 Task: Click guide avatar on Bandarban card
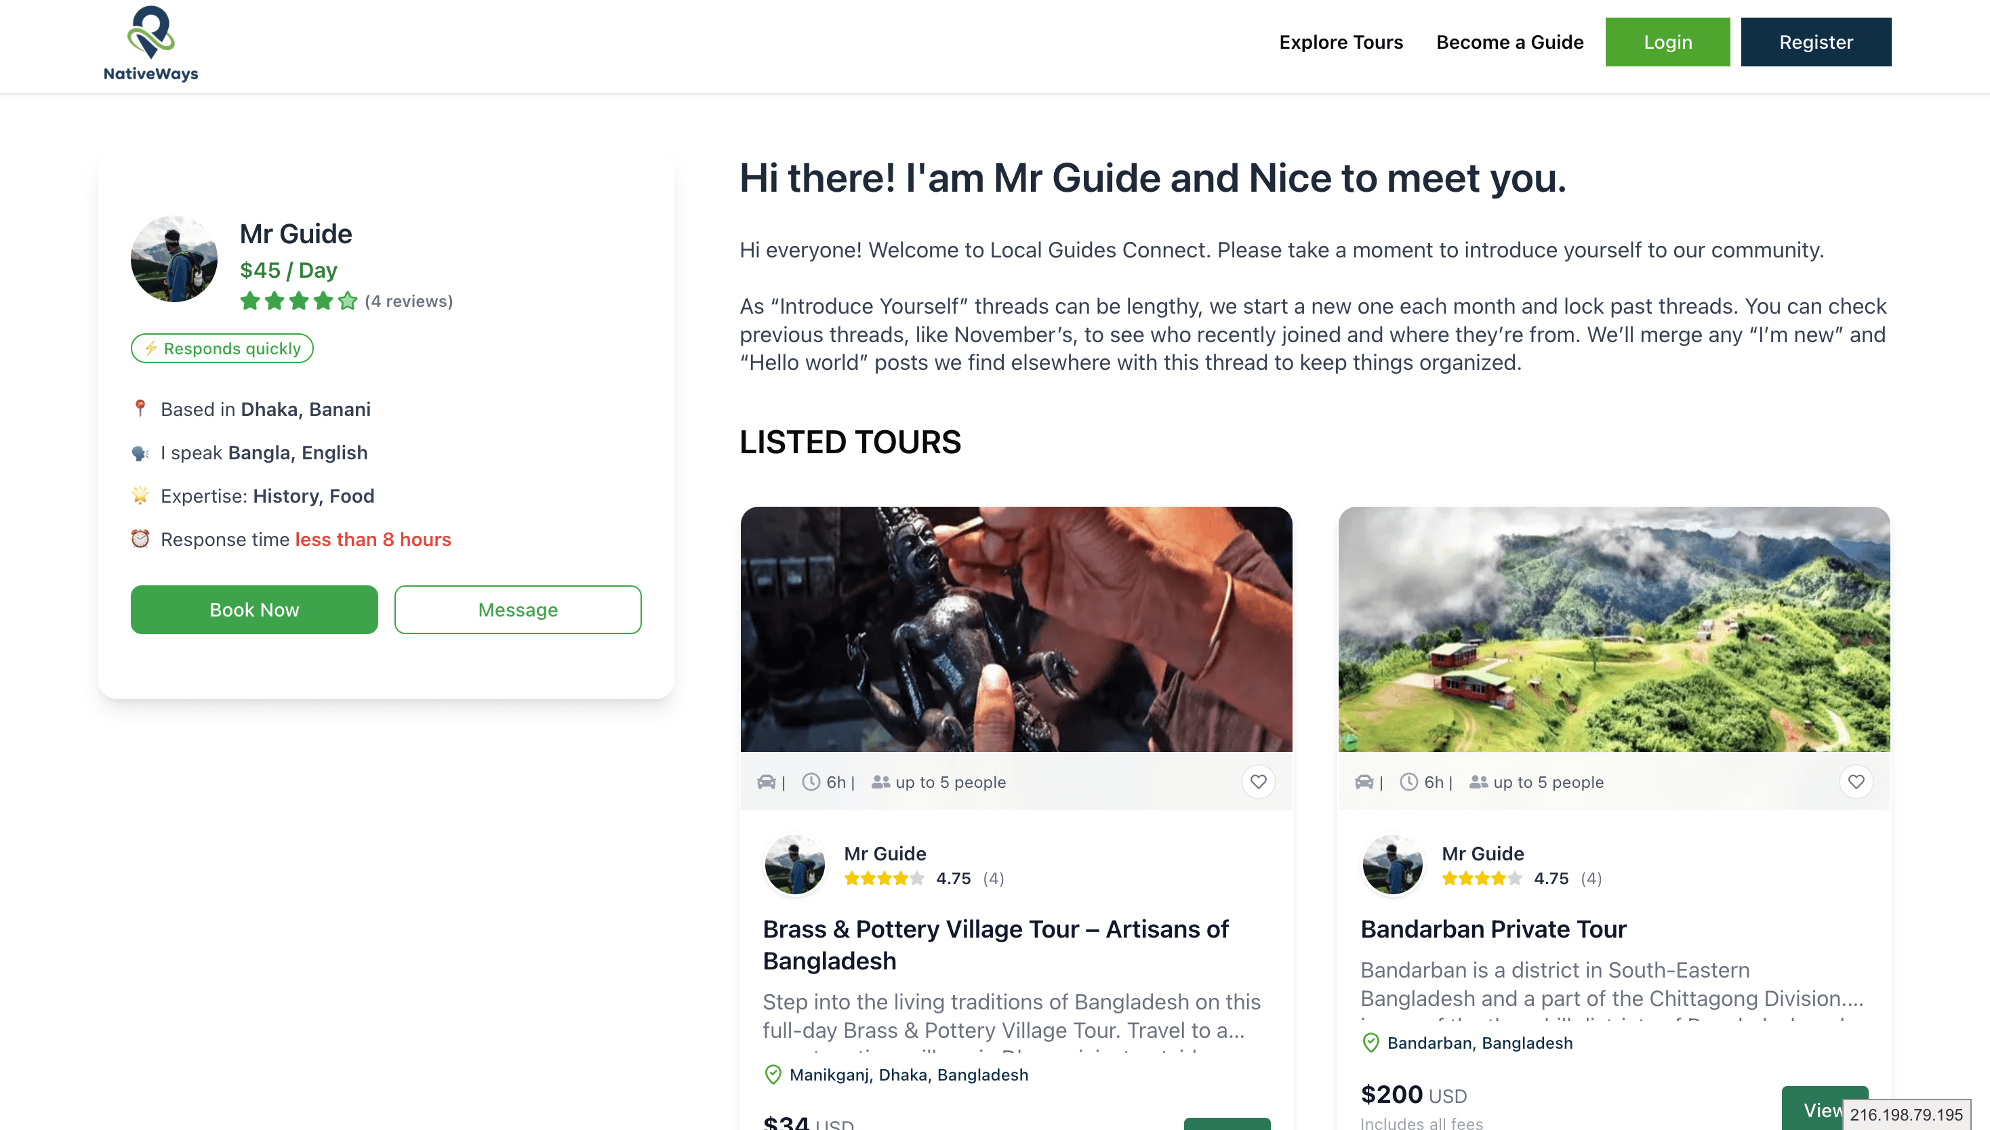pos(1392,864)
